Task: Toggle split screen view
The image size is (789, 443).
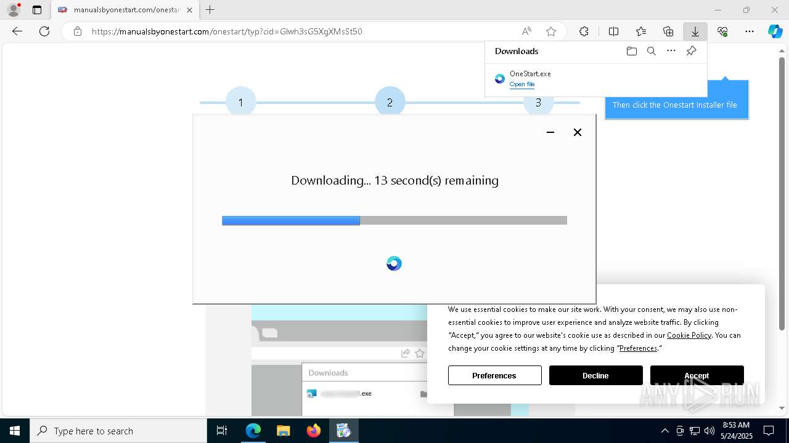Action: tap(613, 31)
